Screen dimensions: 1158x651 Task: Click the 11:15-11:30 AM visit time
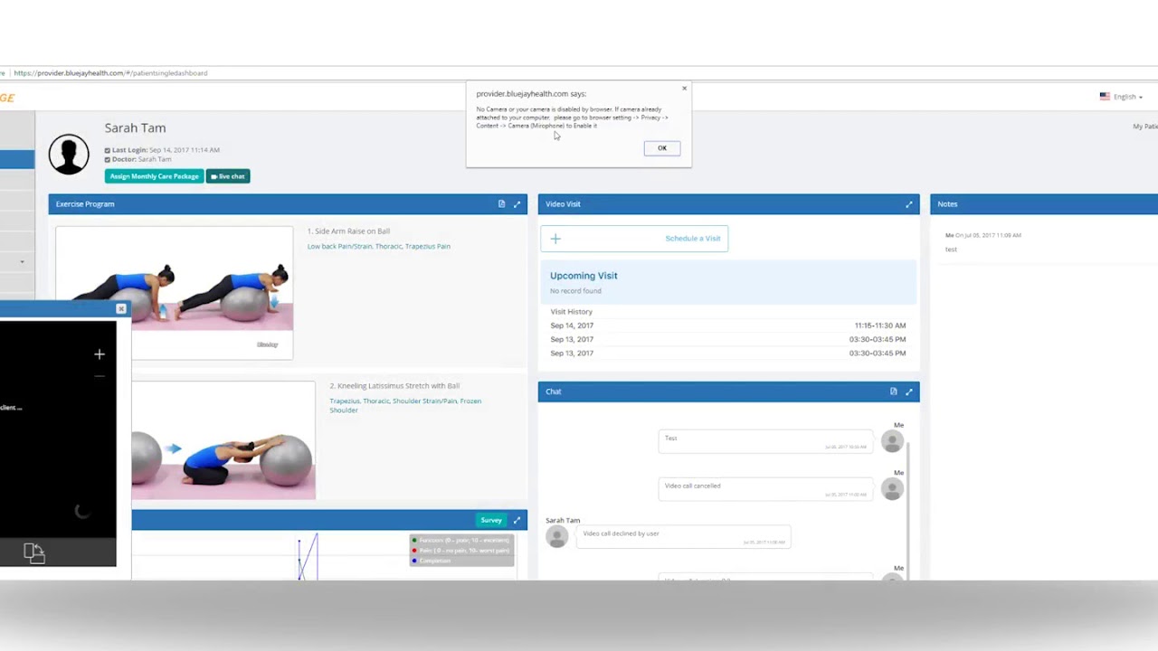[880, 325]
